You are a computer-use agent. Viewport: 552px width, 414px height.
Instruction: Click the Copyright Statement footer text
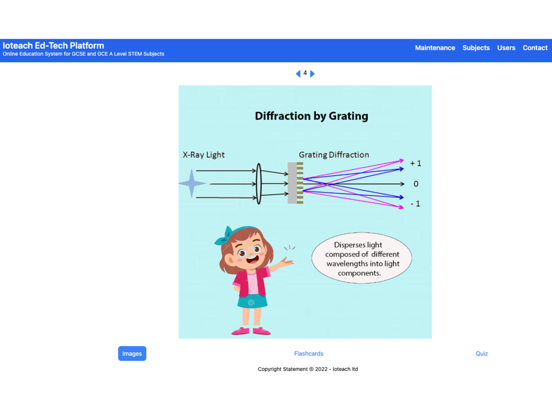307,369
